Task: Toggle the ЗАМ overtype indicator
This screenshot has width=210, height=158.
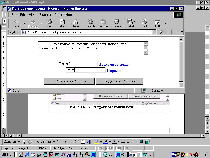Action: pos(127,148)
